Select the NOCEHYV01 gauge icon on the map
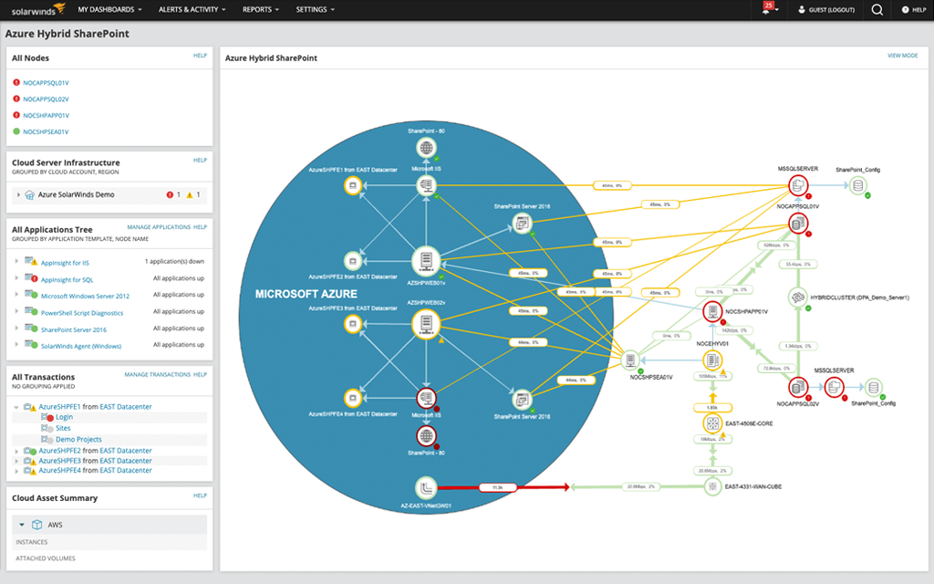 pyautogui.click(x=713, y=360)
